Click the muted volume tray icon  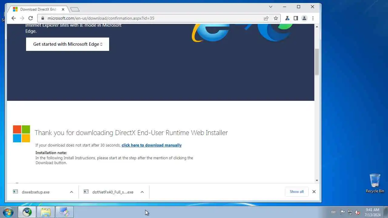[x=358, y=212]
